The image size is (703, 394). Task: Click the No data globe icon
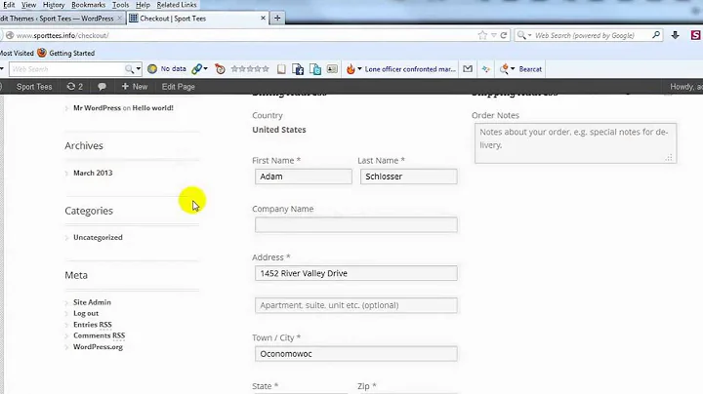[x=152, y=69]
